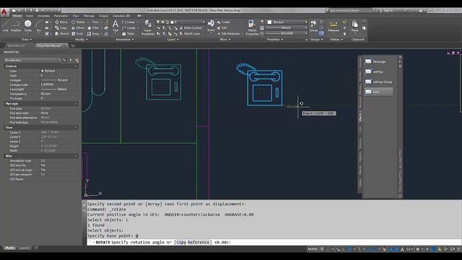Expand the Draw panel

[x=27, y=39]
